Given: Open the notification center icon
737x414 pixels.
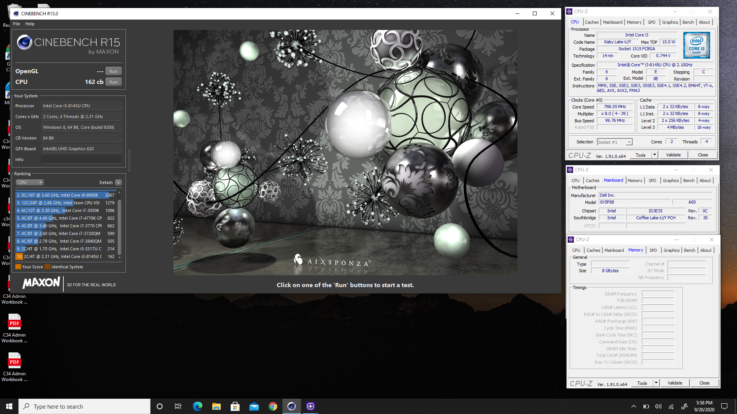Looking at the screenshot, I should coord(724,406).
